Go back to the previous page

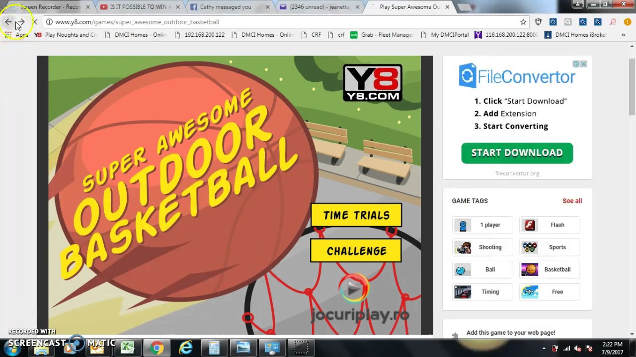click(8, 22)
